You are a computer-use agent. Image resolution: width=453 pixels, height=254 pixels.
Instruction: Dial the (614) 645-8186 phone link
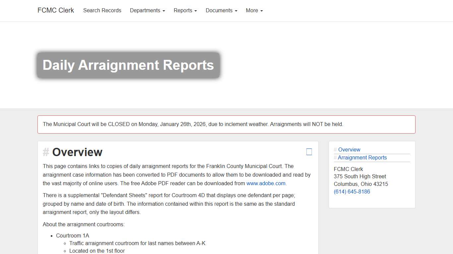point(352,191)
